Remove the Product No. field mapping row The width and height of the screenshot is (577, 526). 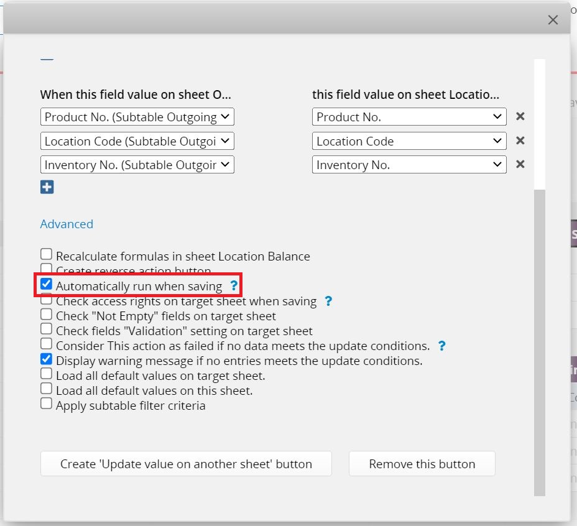point(520,116)
